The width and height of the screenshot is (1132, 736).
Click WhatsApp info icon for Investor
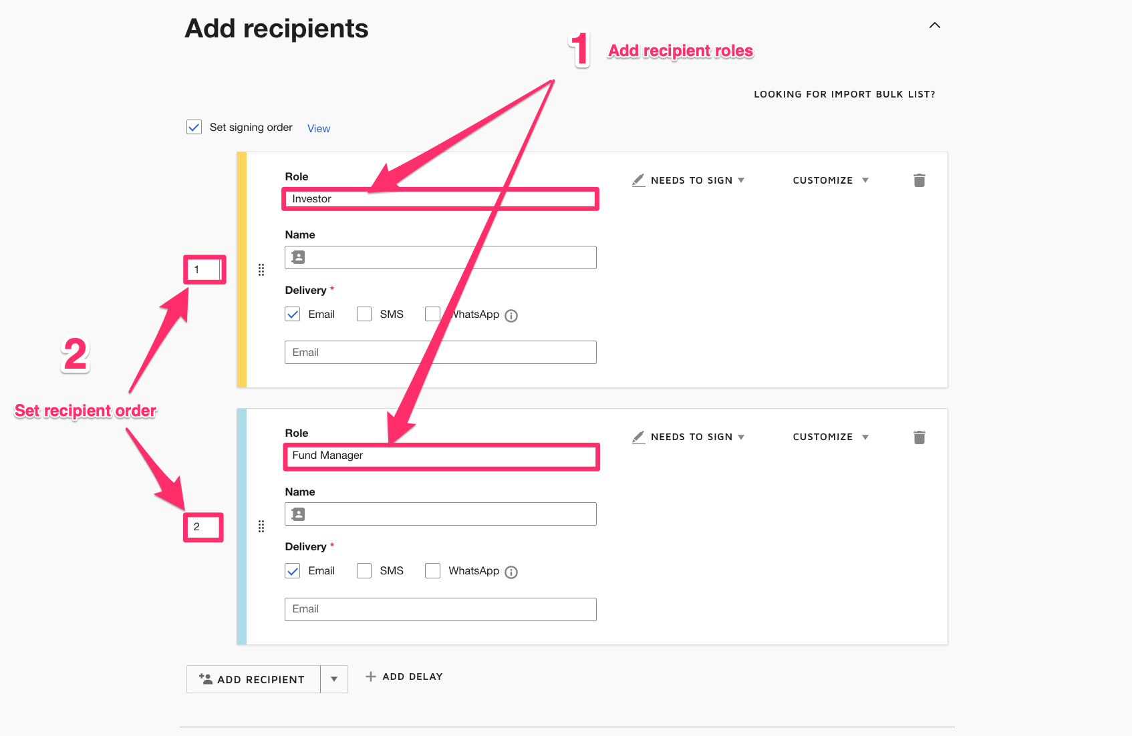(511, 316)
